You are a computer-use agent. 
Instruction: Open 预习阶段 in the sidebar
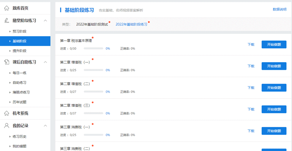(19, 31)
